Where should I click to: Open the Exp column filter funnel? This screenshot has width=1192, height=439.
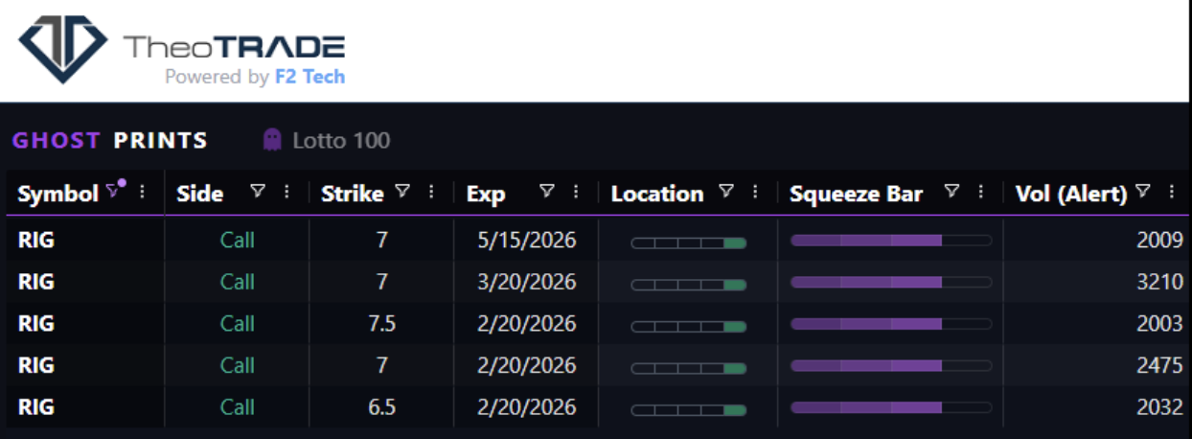546,193
